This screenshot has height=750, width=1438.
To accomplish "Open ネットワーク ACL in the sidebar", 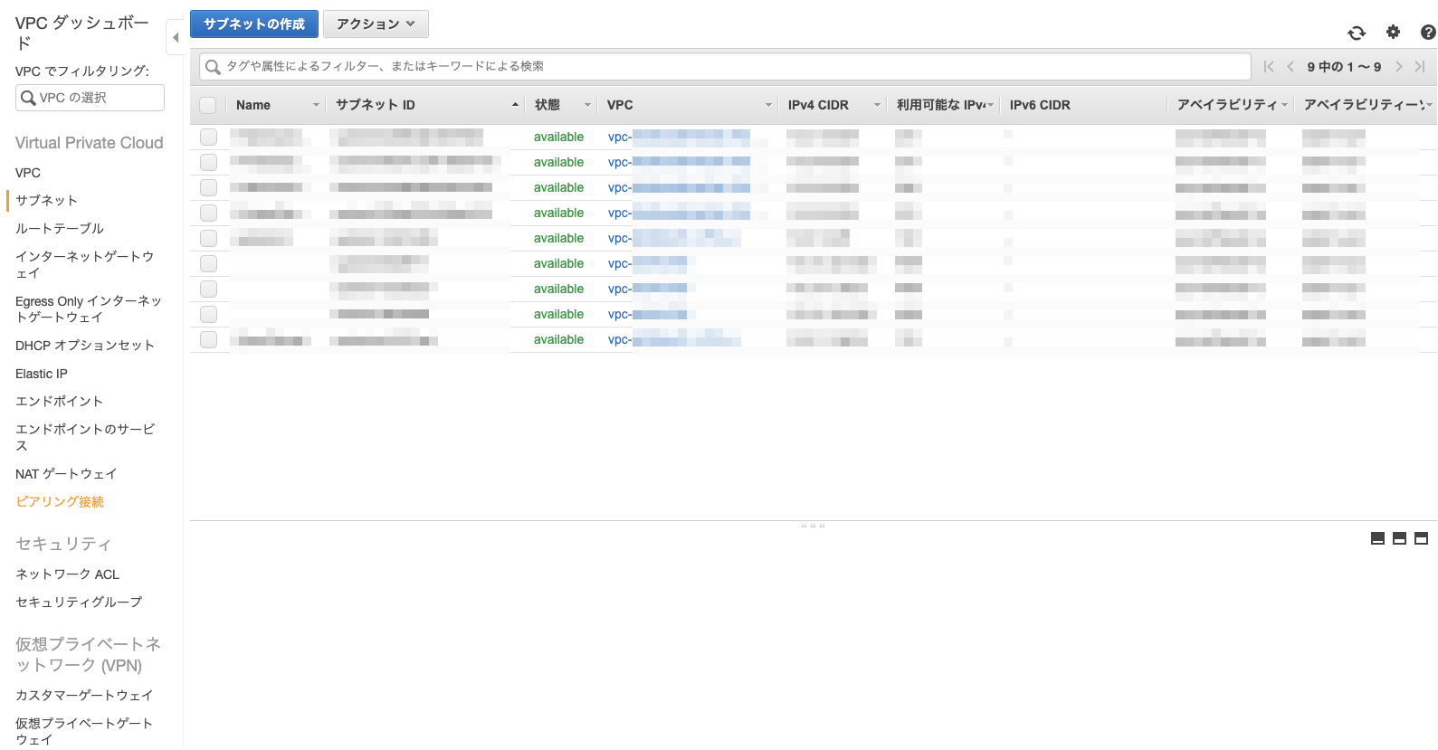I will [x=68, y=574].
